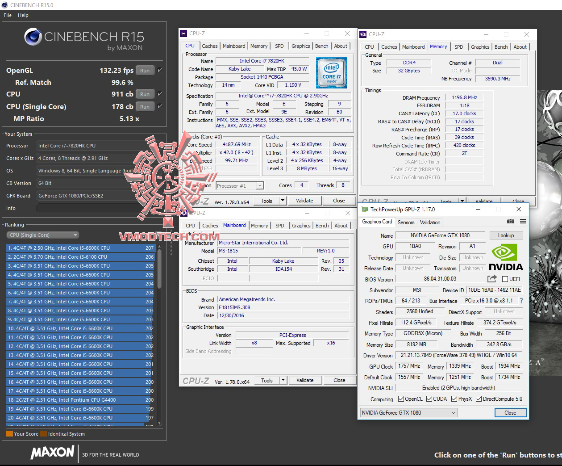The height and width of the screenshot is (466, 562).
Task: Select ranking row 1 at 2.50 GHz i5-6600K
Action: (81, 248)
